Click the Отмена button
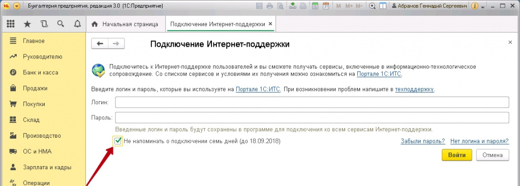 [493, 155]
